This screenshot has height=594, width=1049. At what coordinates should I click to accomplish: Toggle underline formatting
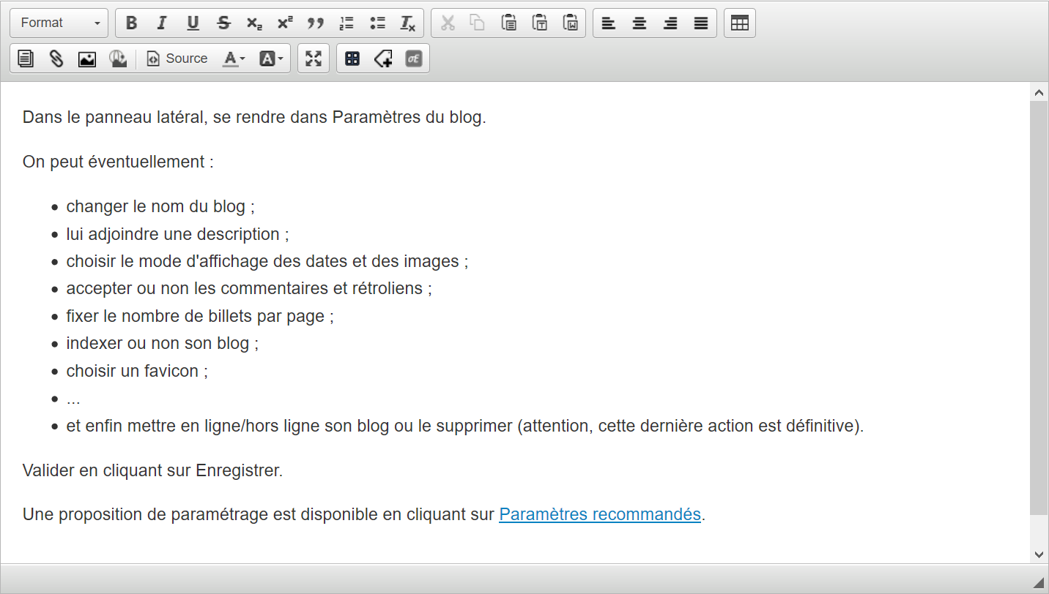(193, 23)
